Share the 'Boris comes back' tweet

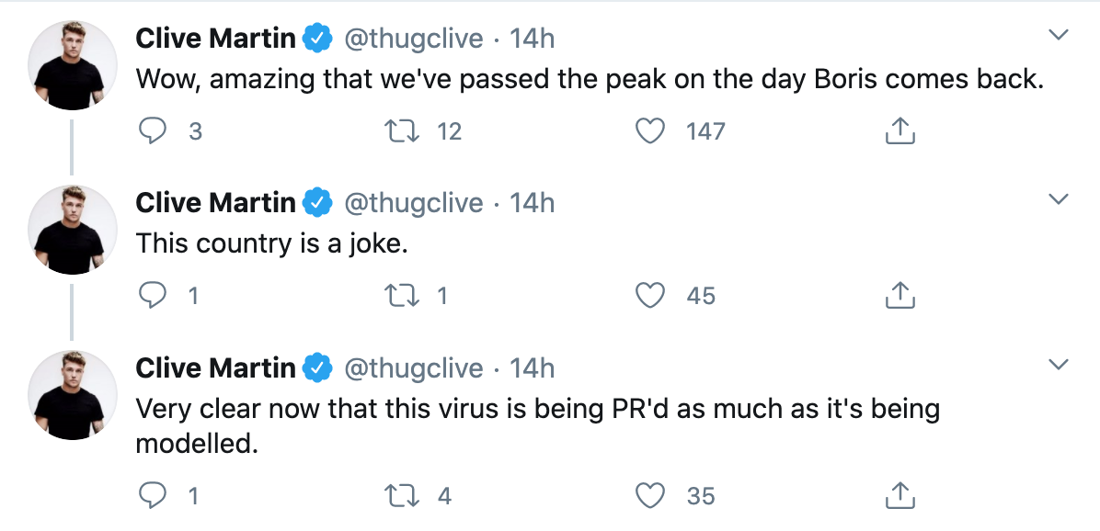[x=899, y=131]
